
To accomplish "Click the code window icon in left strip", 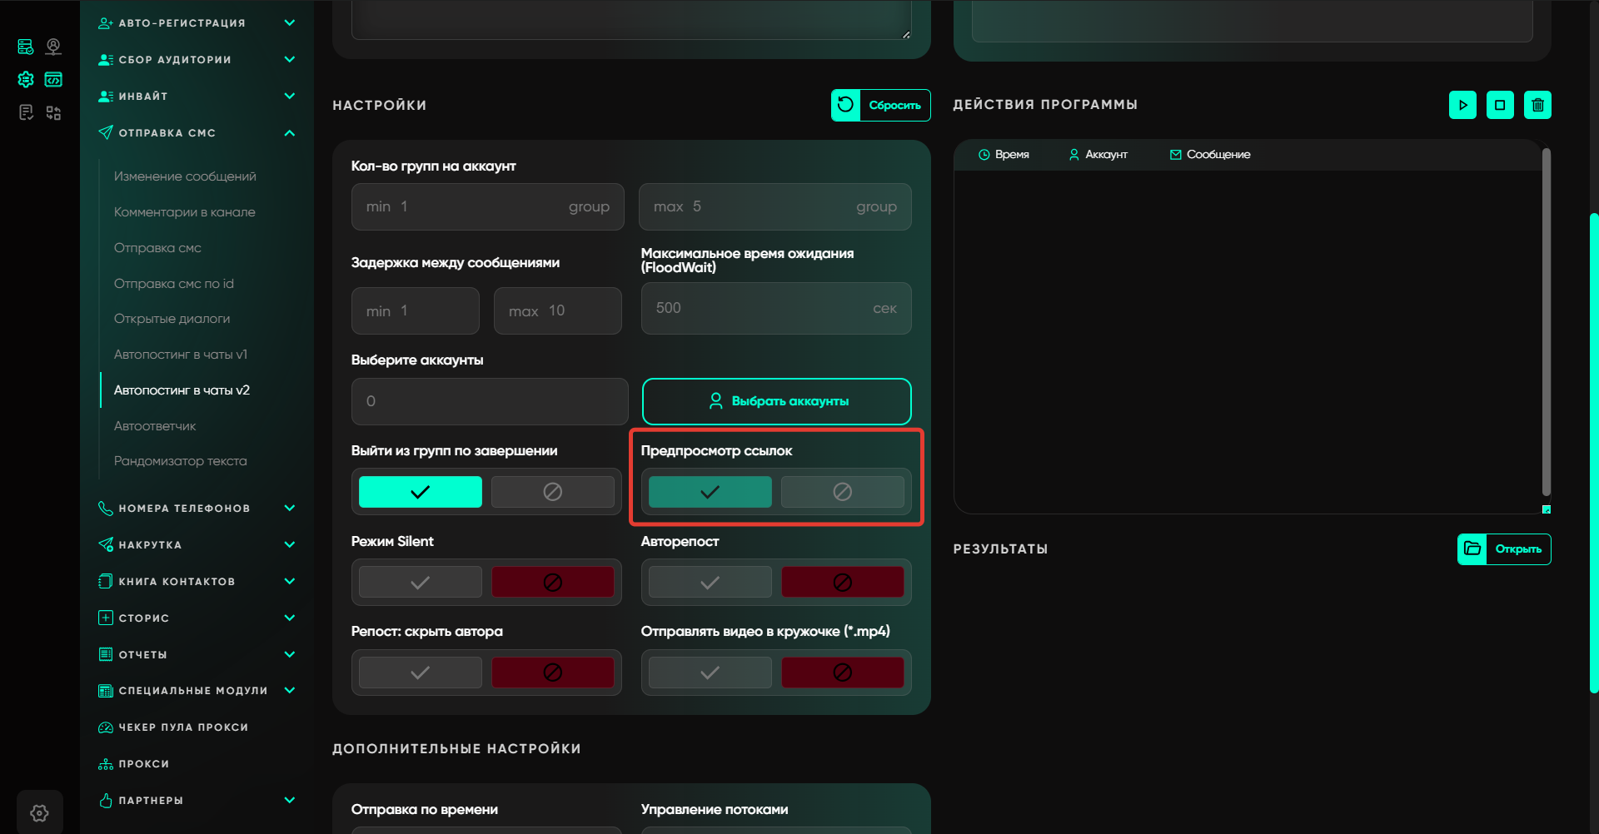I will click(x=53, y=80).
